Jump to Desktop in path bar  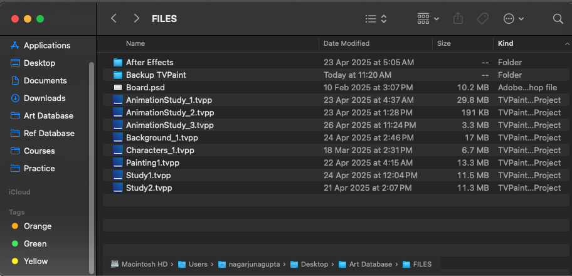[312, 264]
